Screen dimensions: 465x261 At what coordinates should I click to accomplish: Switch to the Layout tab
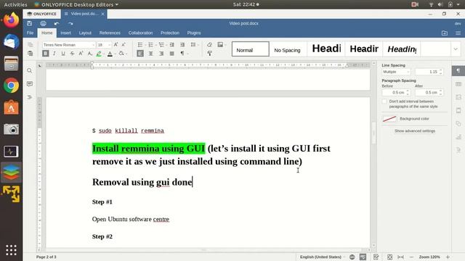pyautogui.click(x=85, y=33)
